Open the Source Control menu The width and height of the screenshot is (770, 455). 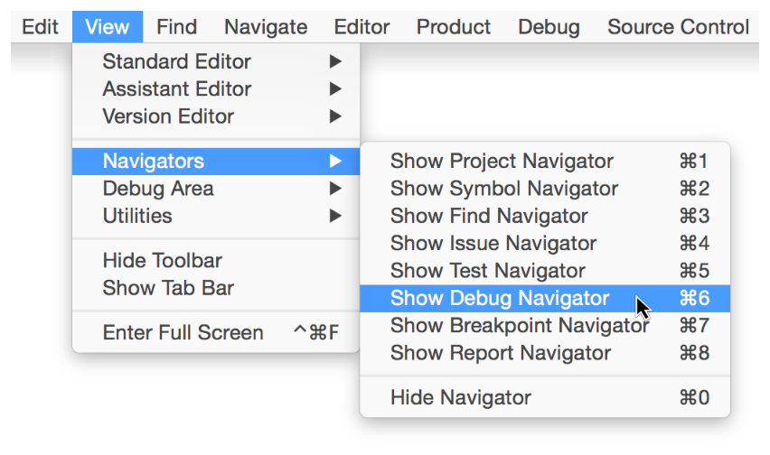coord(678,27)
